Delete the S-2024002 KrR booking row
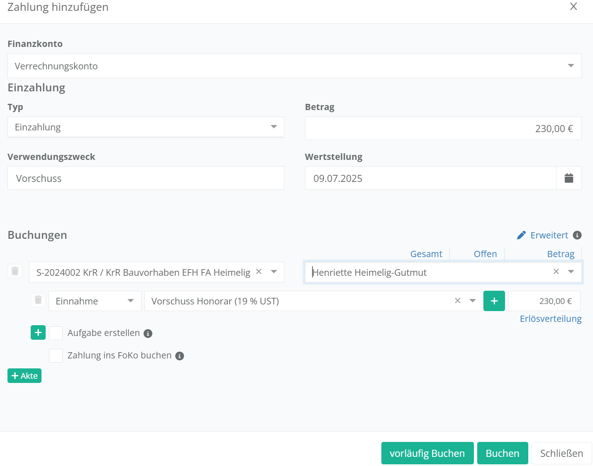The height and width of the screenshot is (466, 593). click(x=15, y=271)
